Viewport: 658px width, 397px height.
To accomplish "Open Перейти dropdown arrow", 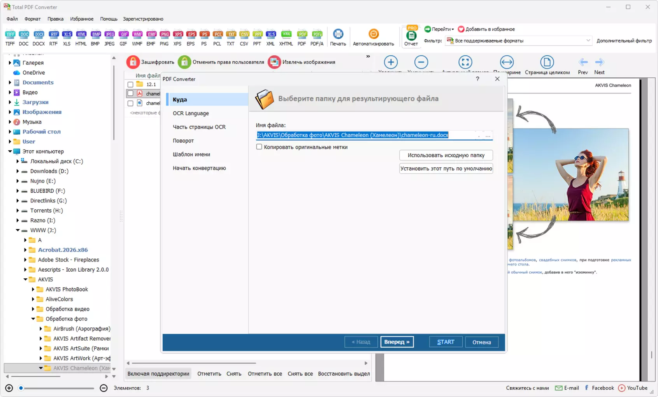I will 453,29.
